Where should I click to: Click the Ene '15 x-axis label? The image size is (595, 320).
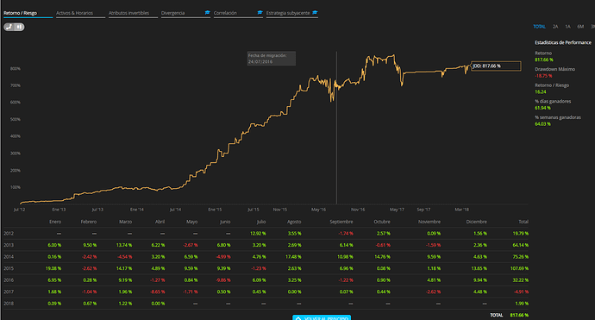tap(215, 210)
